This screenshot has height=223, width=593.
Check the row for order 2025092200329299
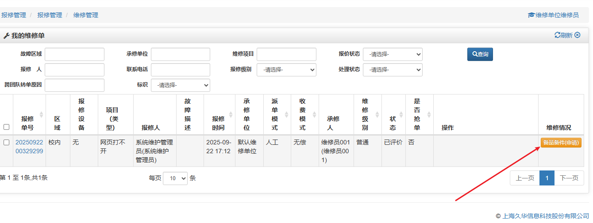(6, 143)
